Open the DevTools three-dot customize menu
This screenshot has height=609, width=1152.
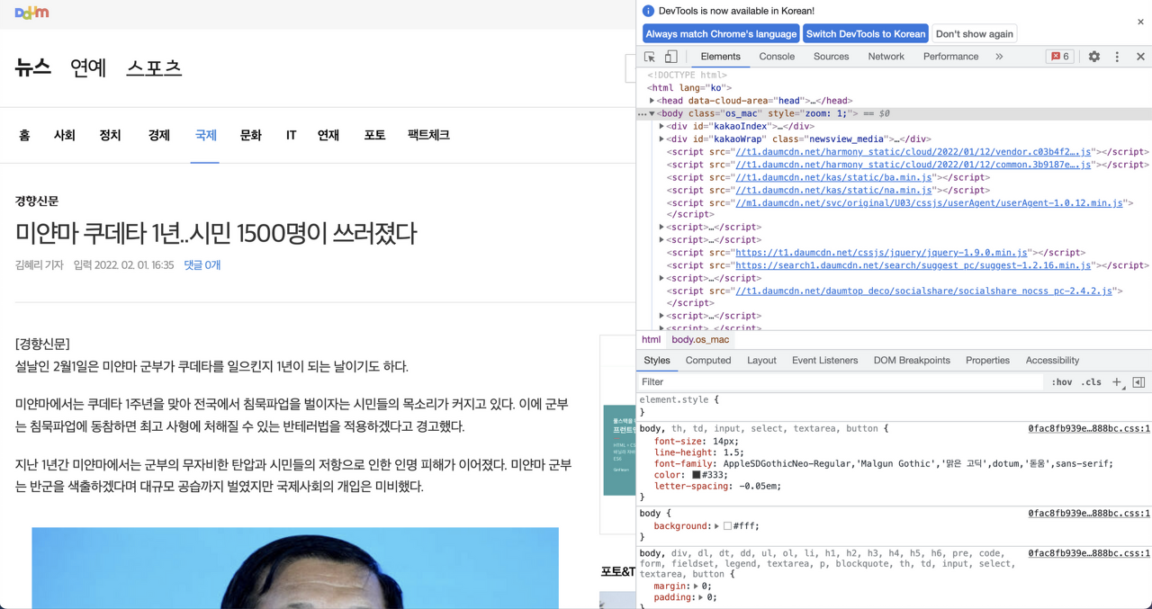click(1117, 57)
